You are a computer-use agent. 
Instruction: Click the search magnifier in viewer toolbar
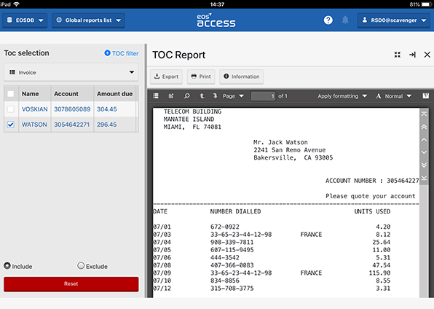[x=187, y=96]
